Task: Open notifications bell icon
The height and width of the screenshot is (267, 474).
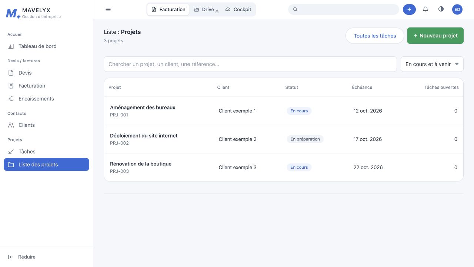Action: tap(425, 10)
